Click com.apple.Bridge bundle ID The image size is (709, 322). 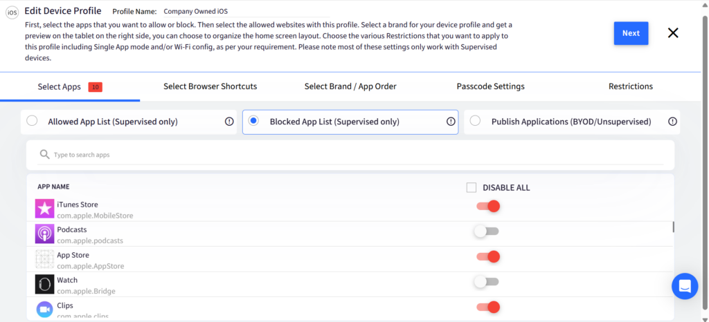tap(87, 292)
